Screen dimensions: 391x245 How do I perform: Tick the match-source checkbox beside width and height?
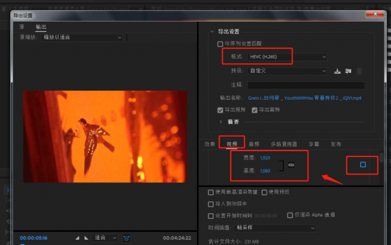pos(363,164)
